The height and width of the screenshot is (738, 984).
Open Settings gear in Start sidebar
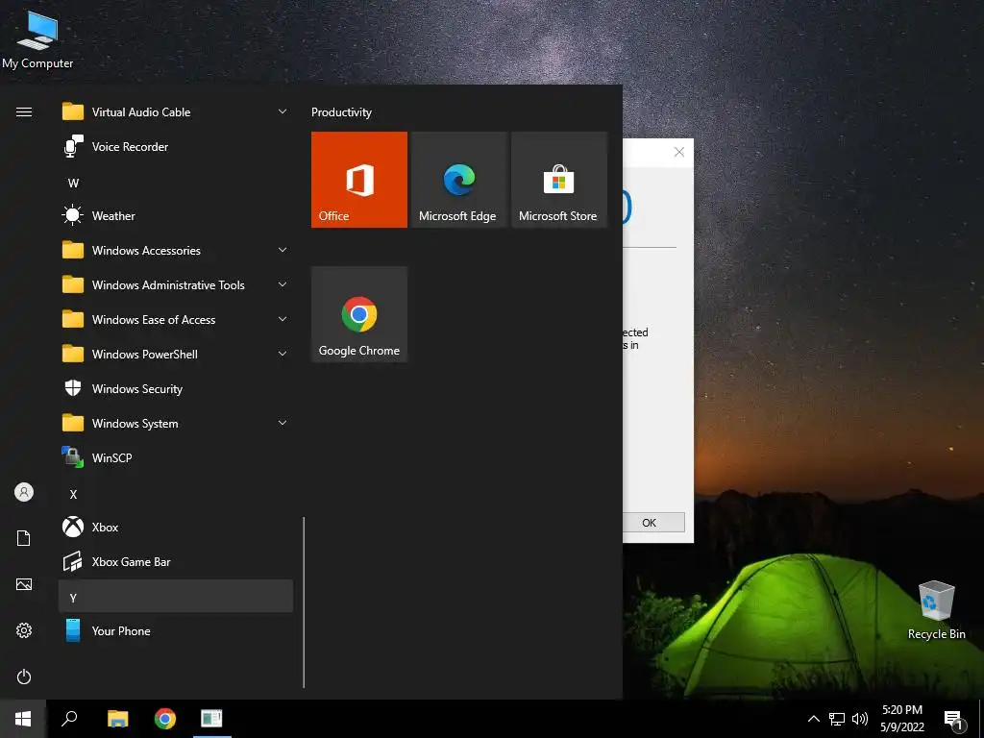pos(24,630)
